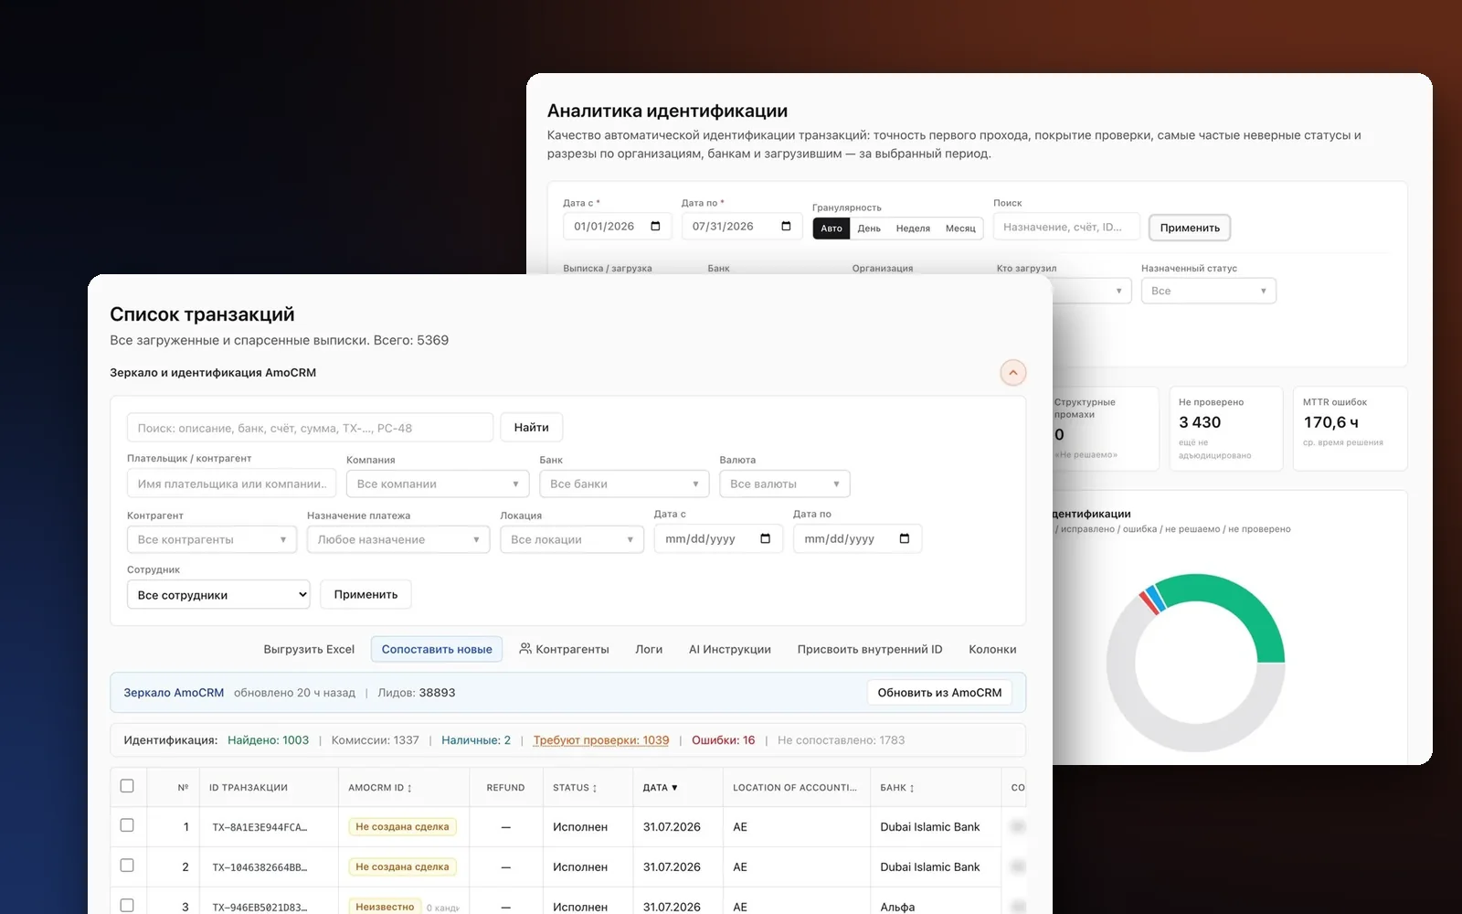
Task: Check the row 3 checkbox TX-946EB5021D83
Action: (x=127, y=906)
